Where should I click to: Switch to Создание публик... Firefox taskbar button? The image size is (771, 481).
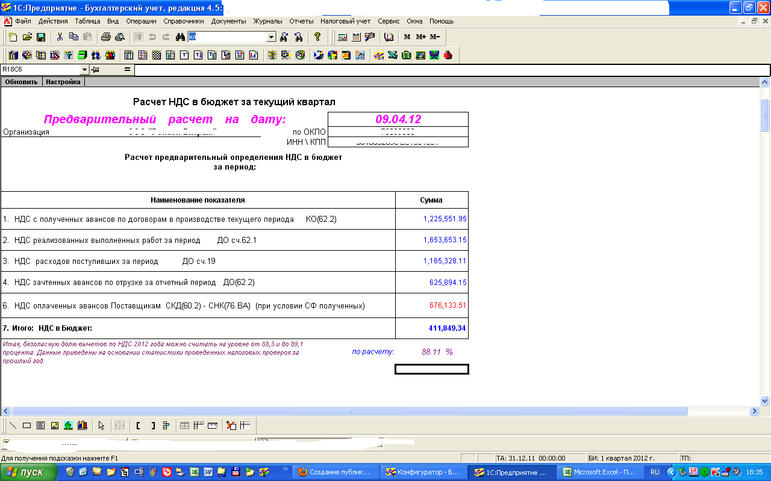pos(337,472)
